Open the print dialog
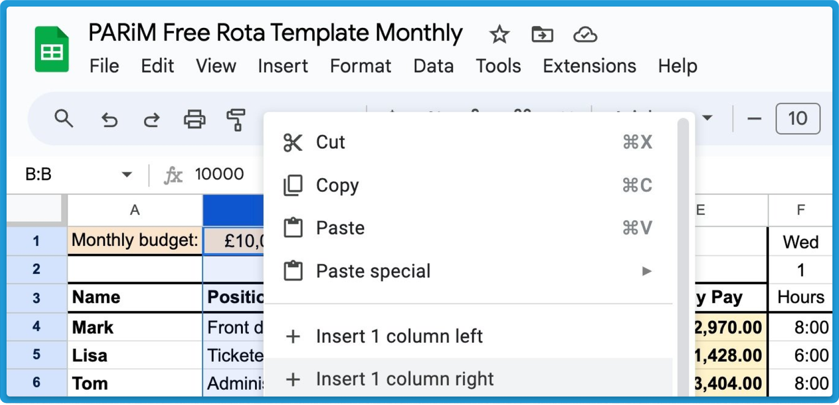 (194, 119)
